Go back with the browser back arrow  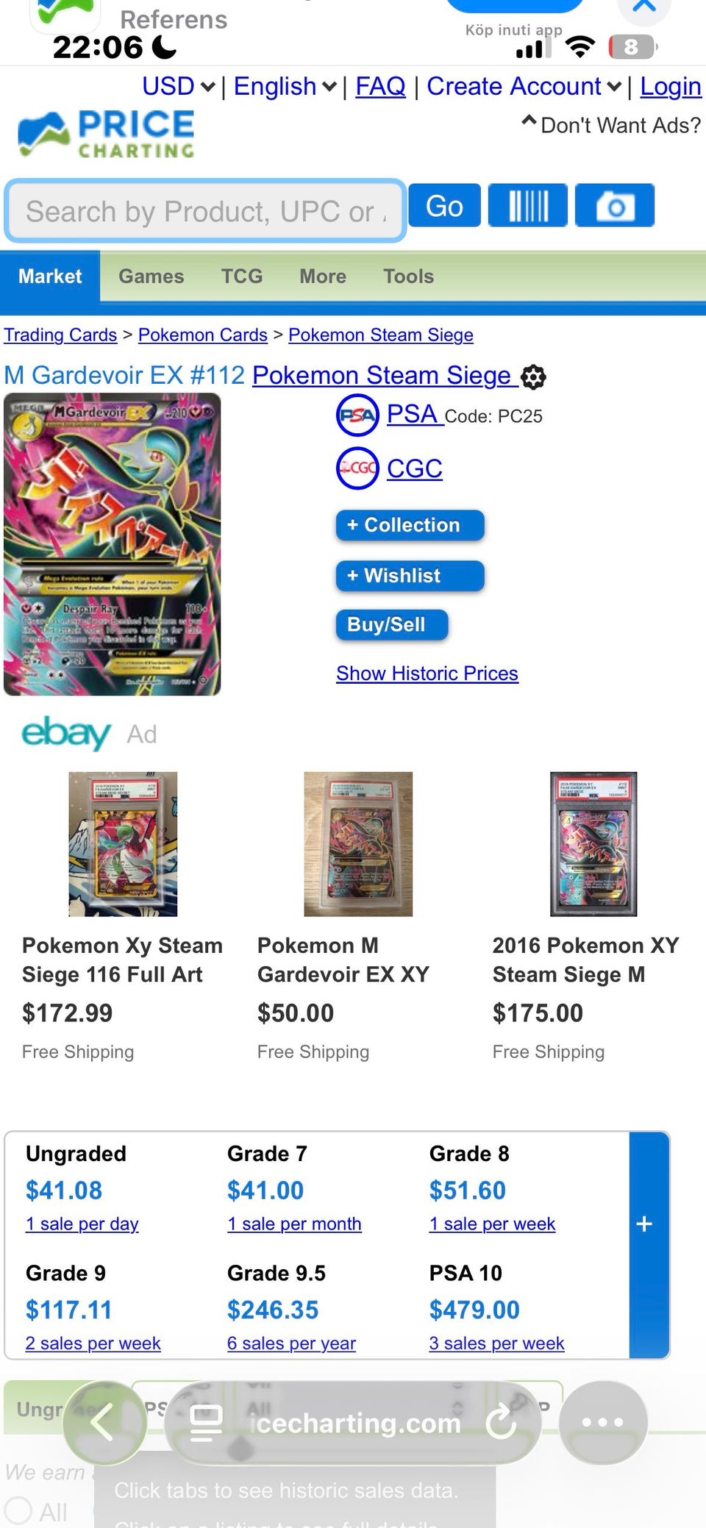click(x=104, y=1422)
